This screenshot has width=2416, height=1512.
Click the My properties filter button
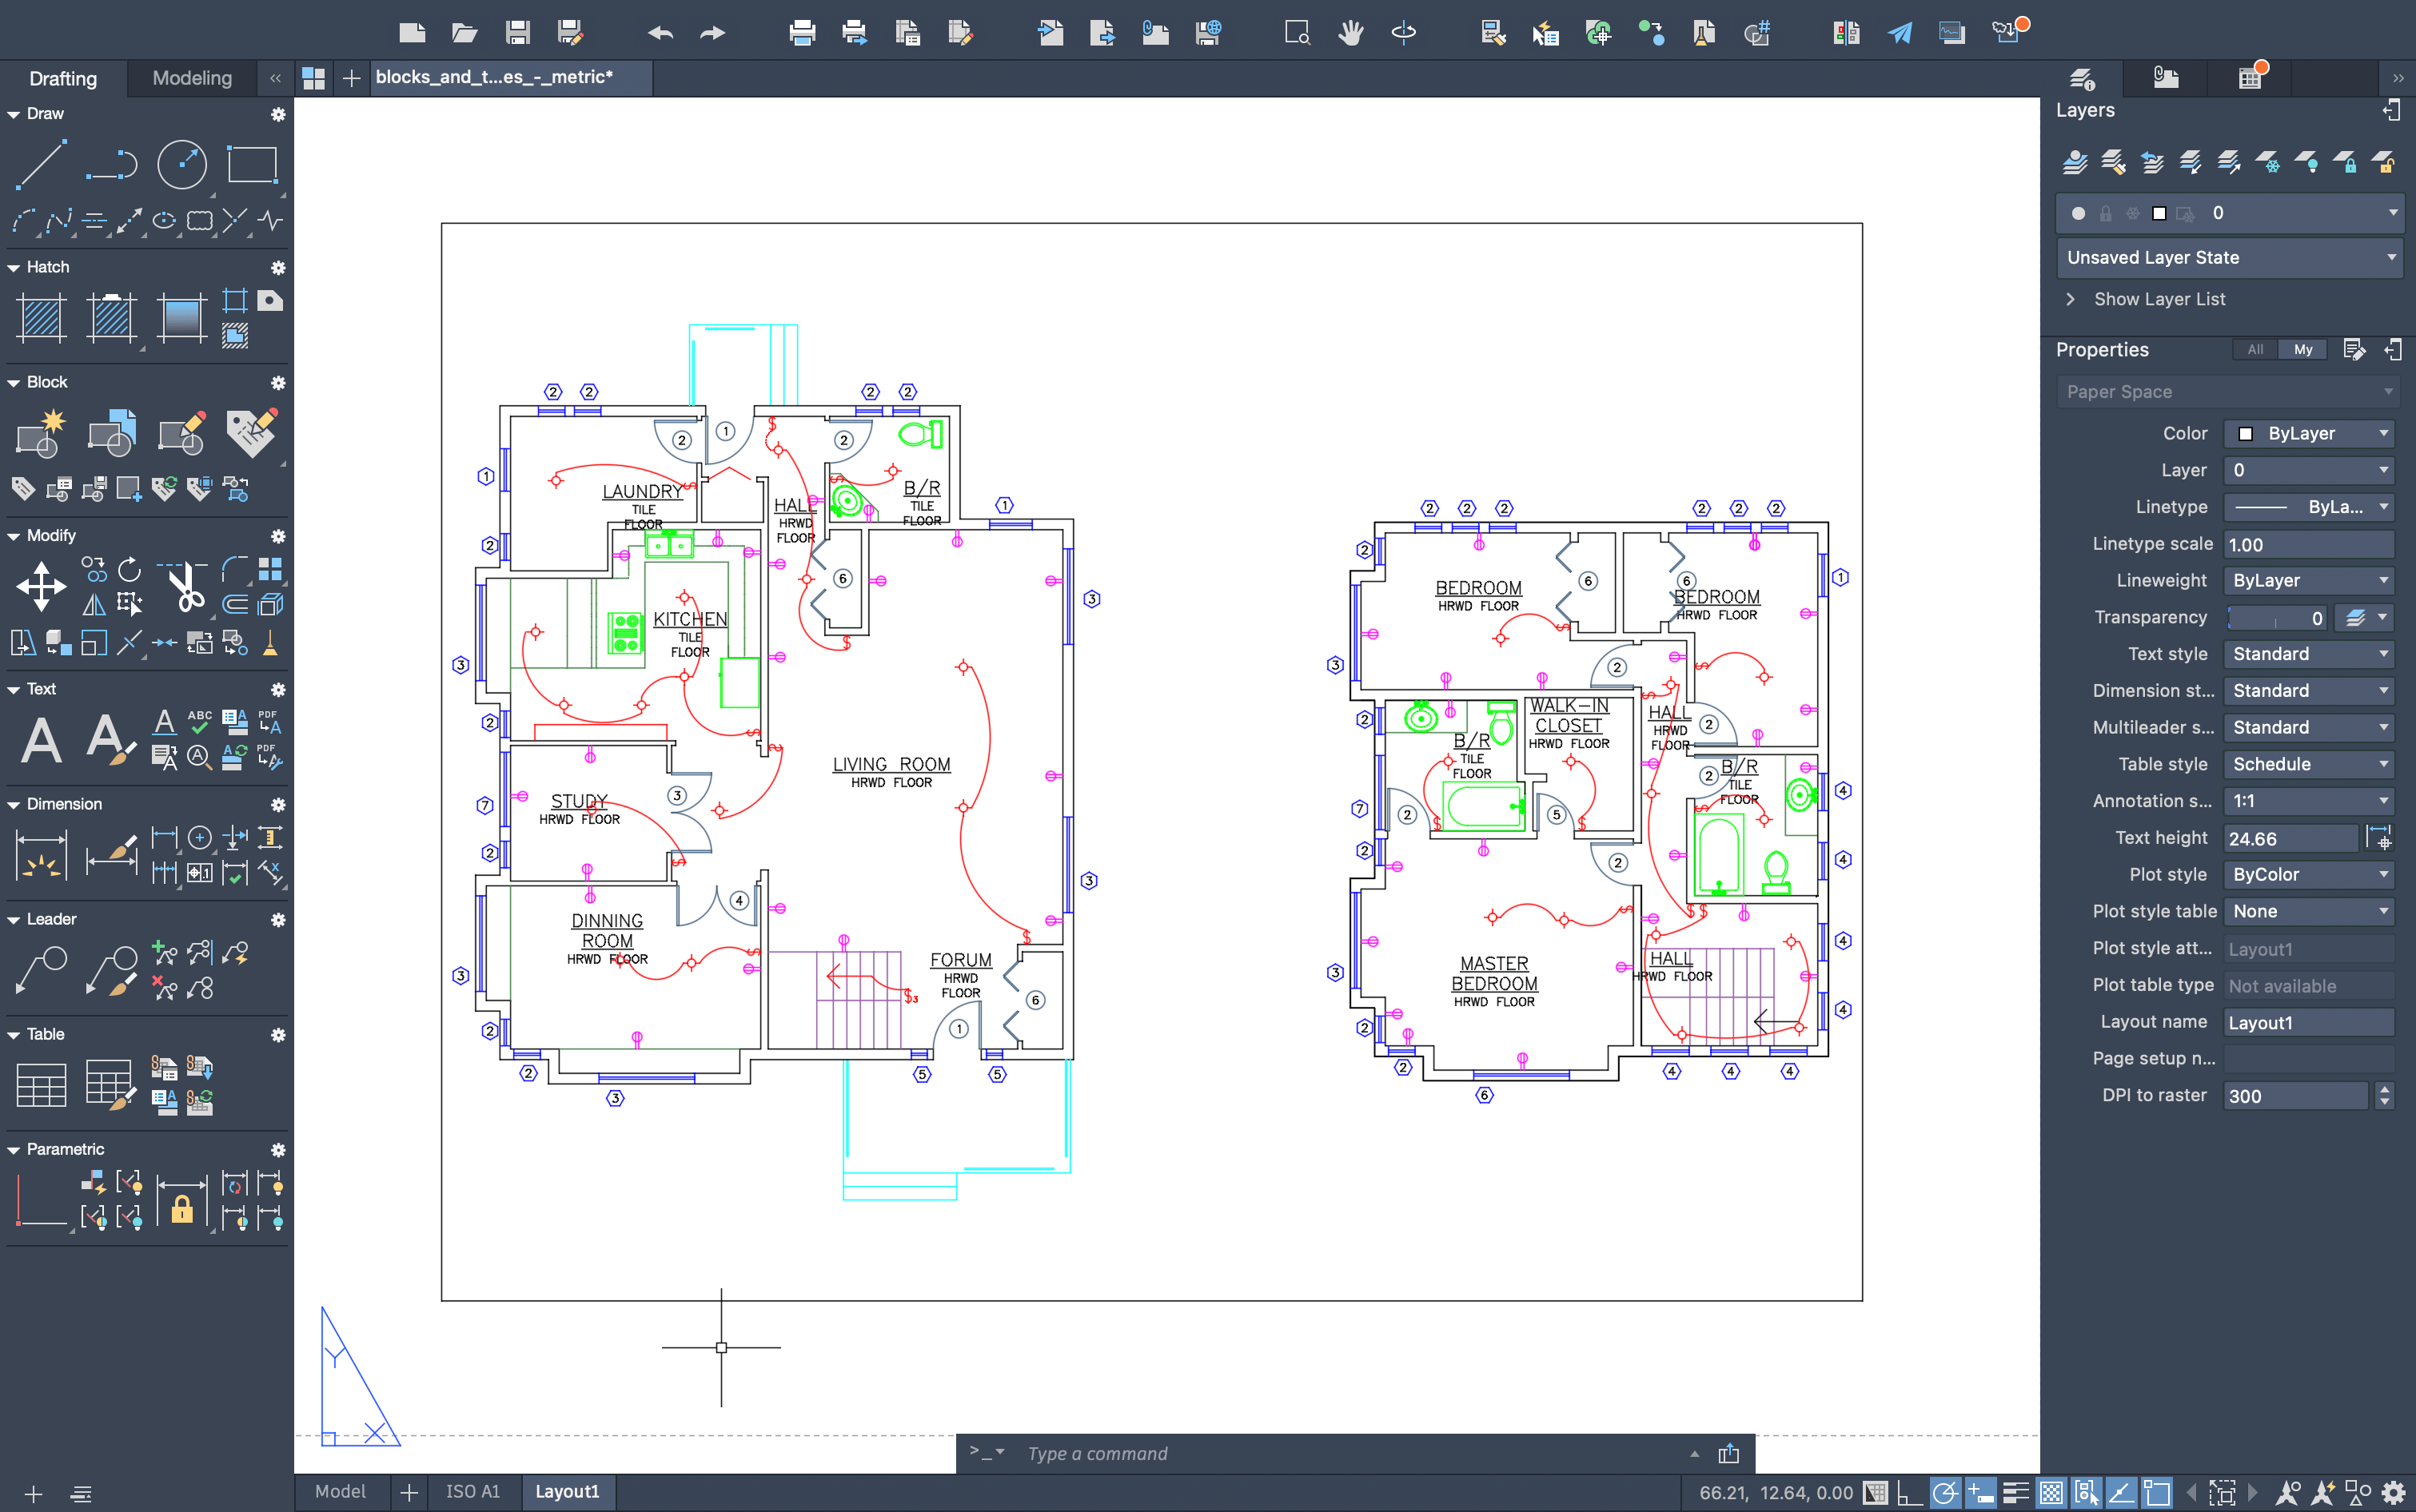(x=2303, y=350)
